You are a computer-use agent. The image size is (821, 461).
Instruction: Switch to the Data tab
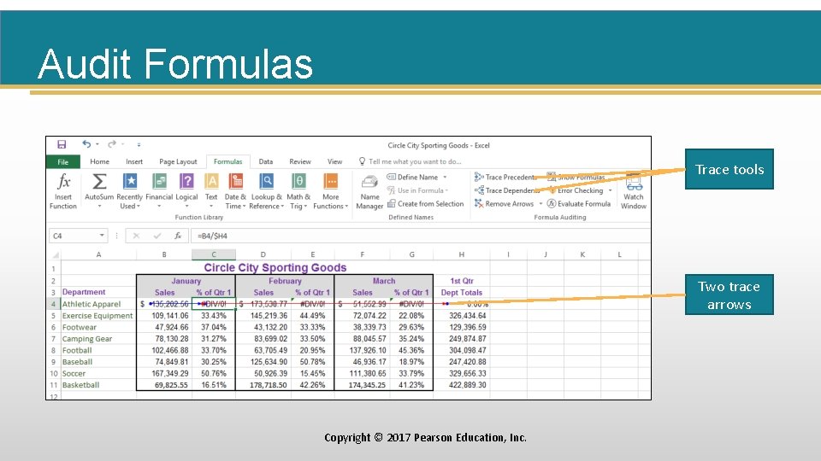(265, 161)
